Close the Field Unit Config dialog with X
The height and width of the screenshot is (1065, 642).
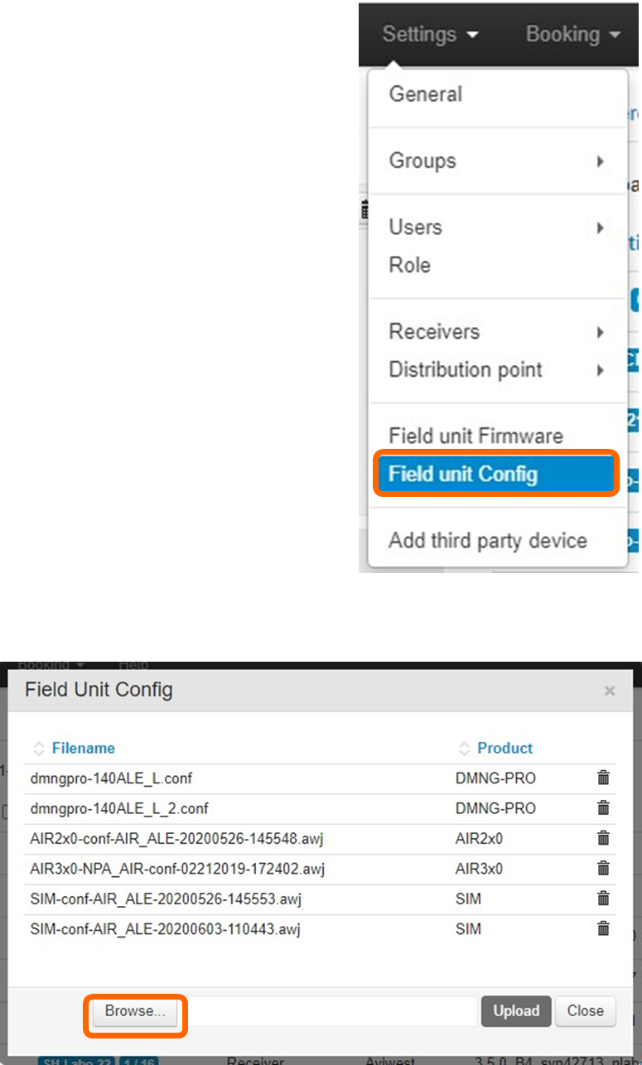(x=610, y=691)
